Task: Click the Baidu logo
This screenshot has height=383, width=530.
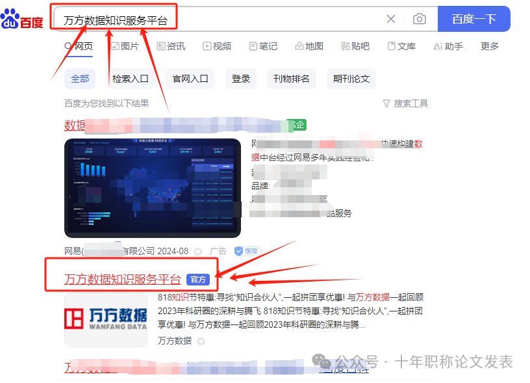Action: (22, 19)
